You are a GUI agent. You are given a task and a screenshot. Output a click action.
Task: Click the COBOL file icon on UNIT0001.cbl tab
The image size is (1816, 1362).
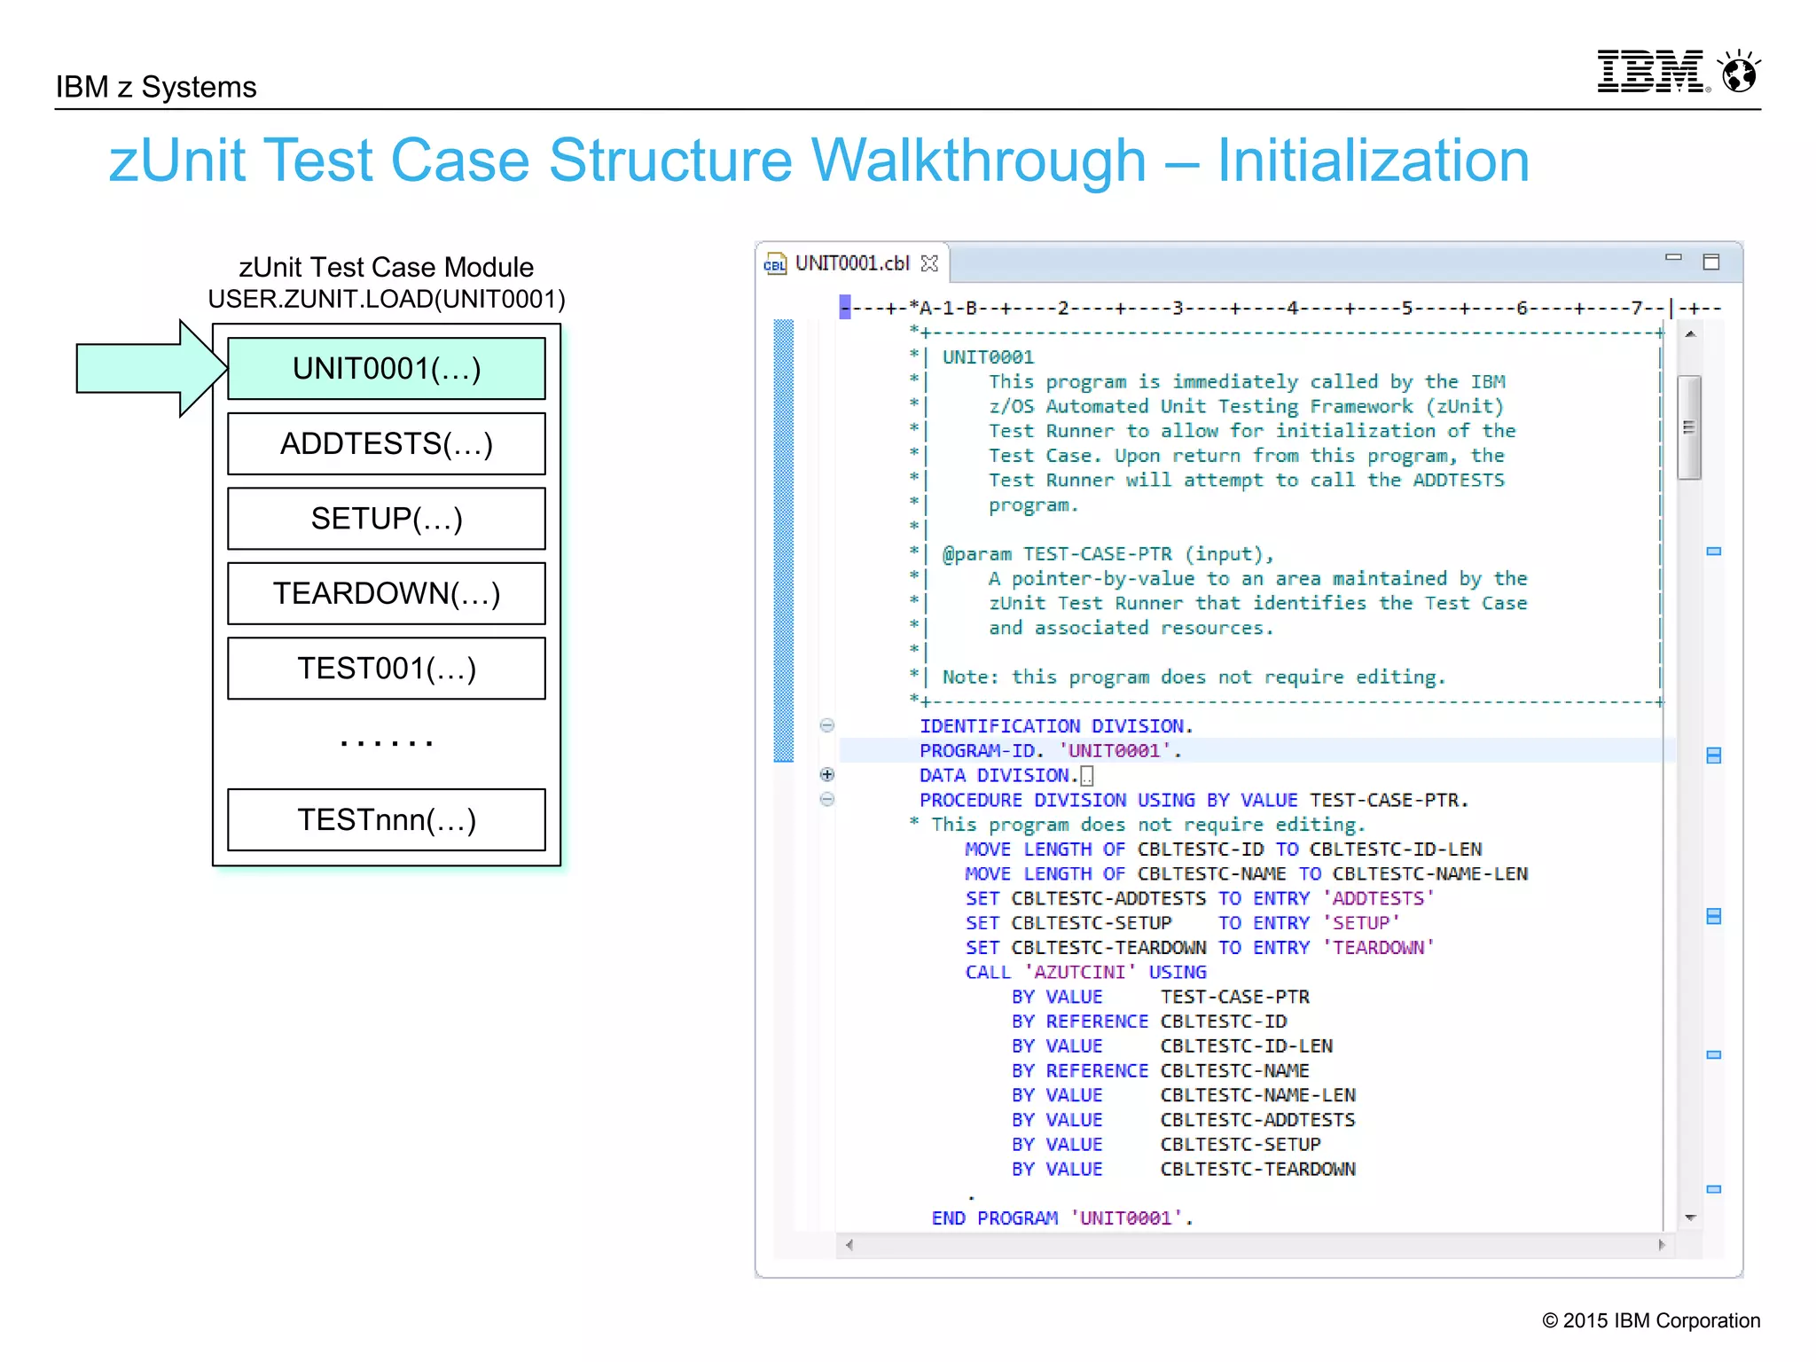(x=775, y=264)
